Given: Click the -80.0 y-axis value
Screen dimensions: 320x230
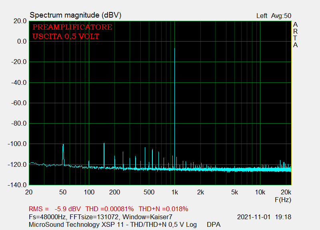Looking at the screenshot, I should coord(19,124).
